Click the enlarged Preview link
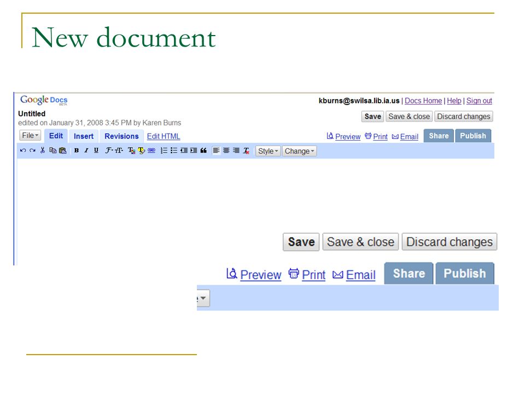This screenshot has width=525, height=394. click(261, 275)
